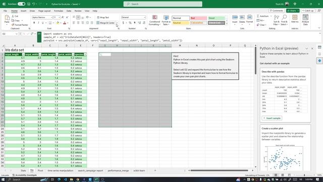Apply the Neutral cell style
Screen dimensions: 323x182
point(181,23)
